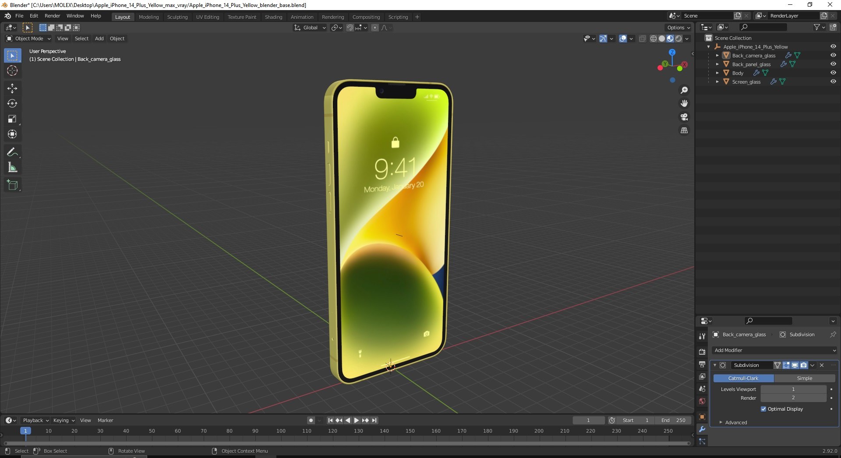Open the Modifier properties wrench tab
This screenshot has height=458, width=841.
pos(702,429)
